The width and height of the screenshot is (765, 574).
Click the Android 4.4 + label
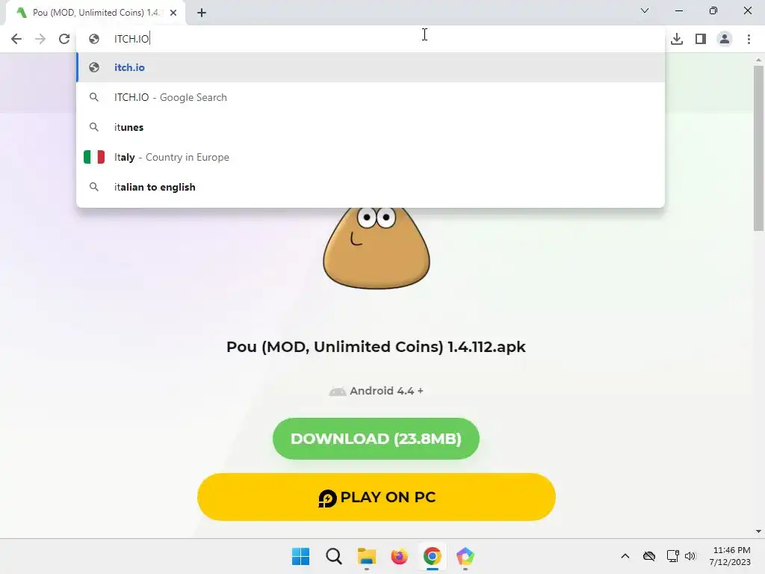377,391
